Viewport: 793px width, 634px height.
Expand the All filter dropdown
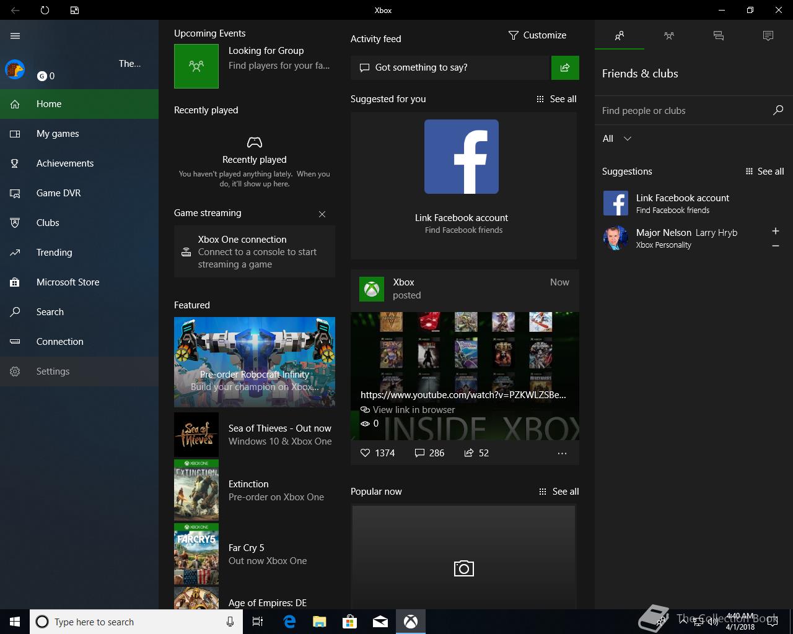point(617,139)
